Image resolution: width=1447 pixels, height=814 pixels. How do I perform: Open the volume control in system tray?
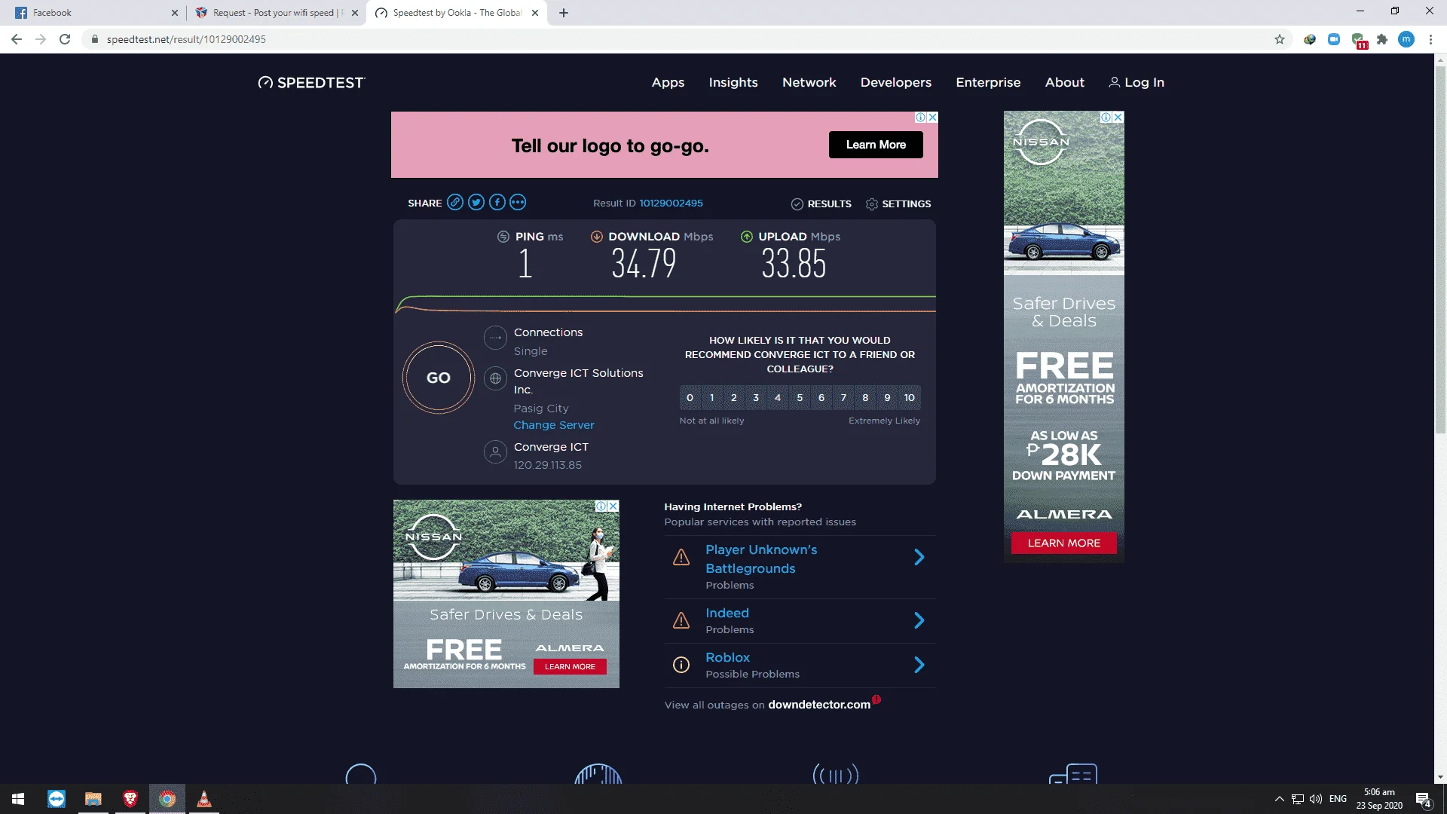tap(1316, 799)
